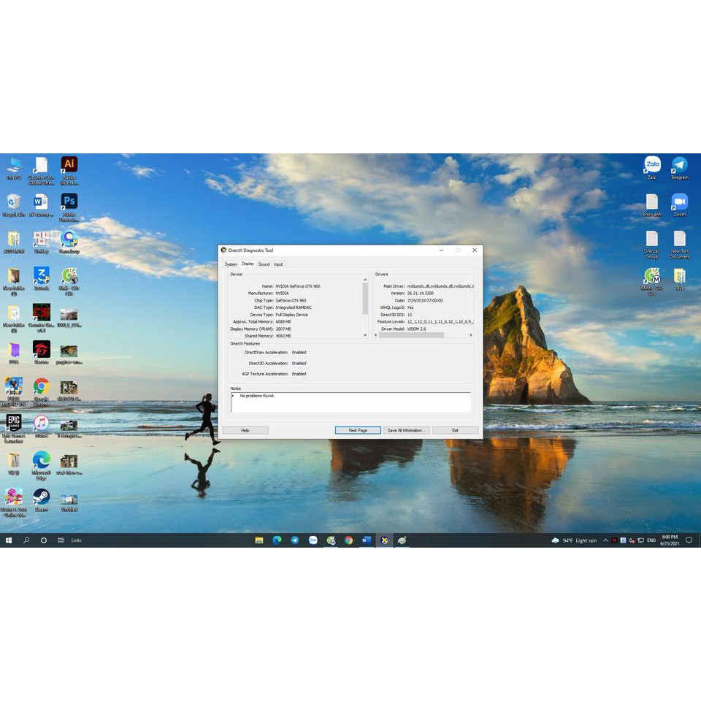Select the System tab

click(231, 264)
